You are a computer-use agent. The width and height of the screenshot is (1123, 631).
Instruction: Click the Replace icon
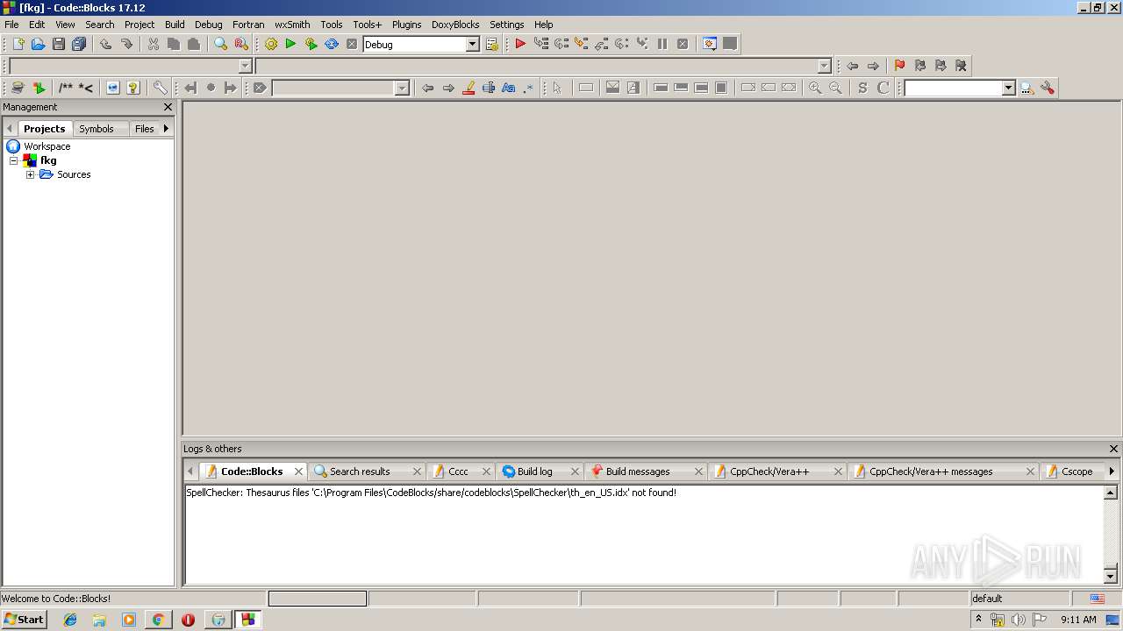[x=241, y=44]
